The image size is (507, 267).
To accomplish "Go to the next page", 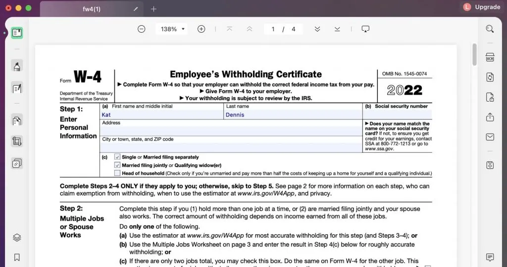I will (317, 29).
